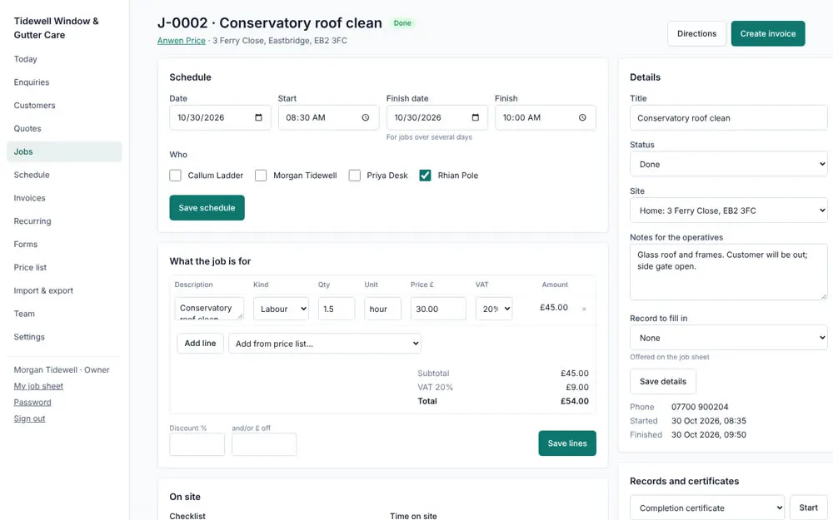The image size is (833, 520).
Task: Open the clock picker in Finish time field
Action: point(582,117)
